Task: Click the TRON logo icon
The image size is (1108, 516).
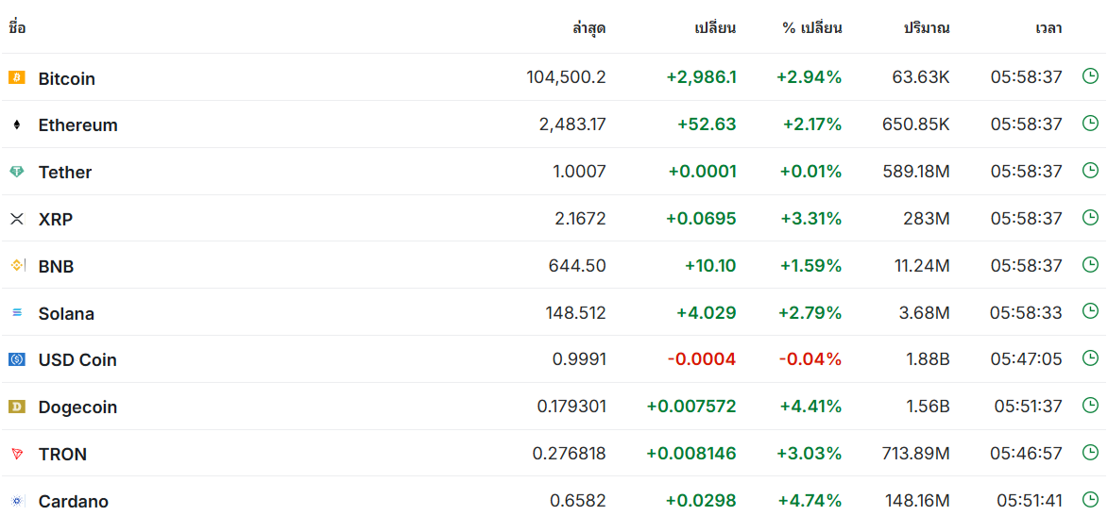Action: (x=17, y=454)
